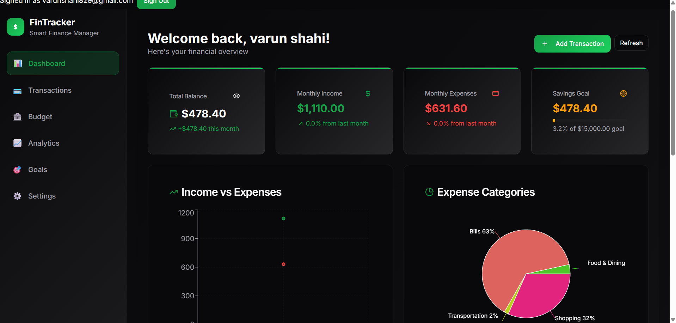Select the Transactions sidebar icon

[17, 90]
